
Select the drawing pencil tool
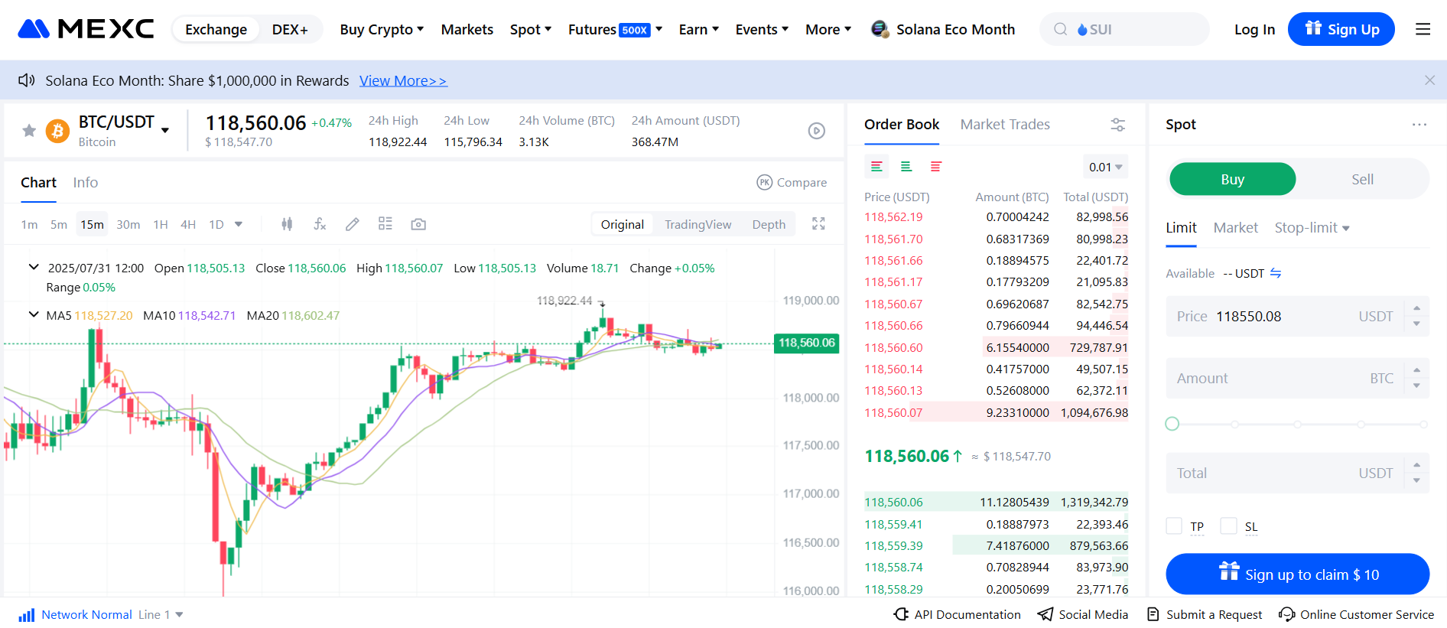pyautogui.click(x=353, y=224)
